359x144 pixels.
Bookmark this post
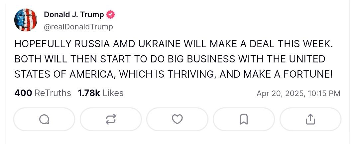click(244, 119)
